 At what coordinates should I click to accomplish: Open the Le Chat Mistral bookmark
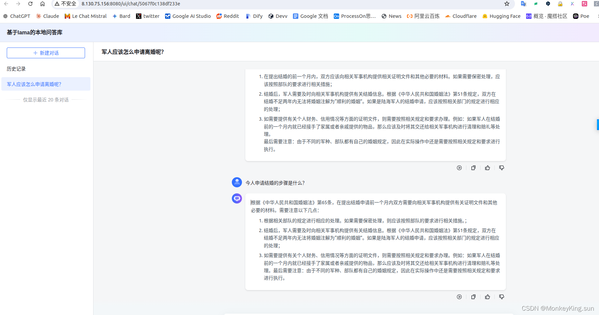86,16
